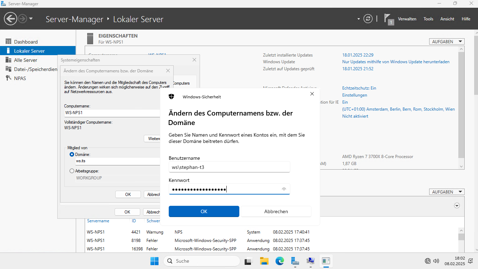Click the taskbar Suche search box
The height and width of the screenshot is (269, 478).
[201, 261]
